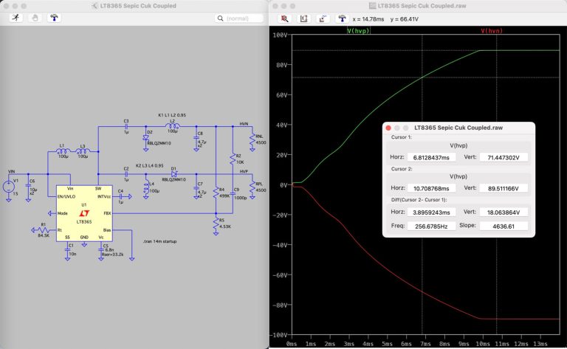Click the search field in schematic toolbar
This screenshot has width=567, height=349.
(x=238, y=18)
